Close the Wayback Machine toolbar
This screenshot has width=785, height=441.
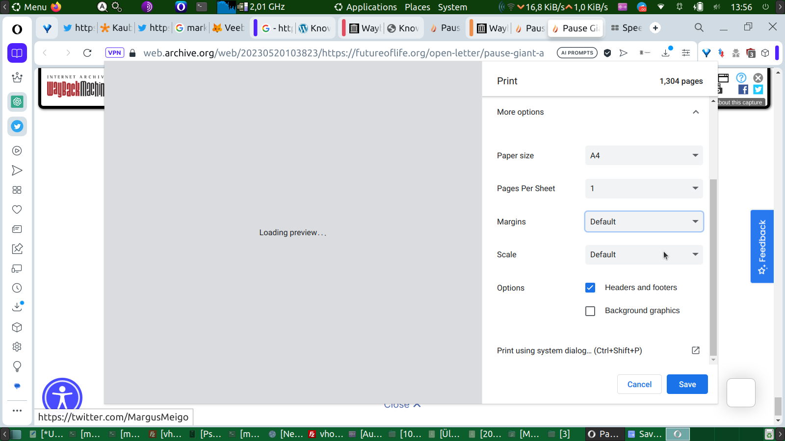pyautogui.click(x=758, y=78)
